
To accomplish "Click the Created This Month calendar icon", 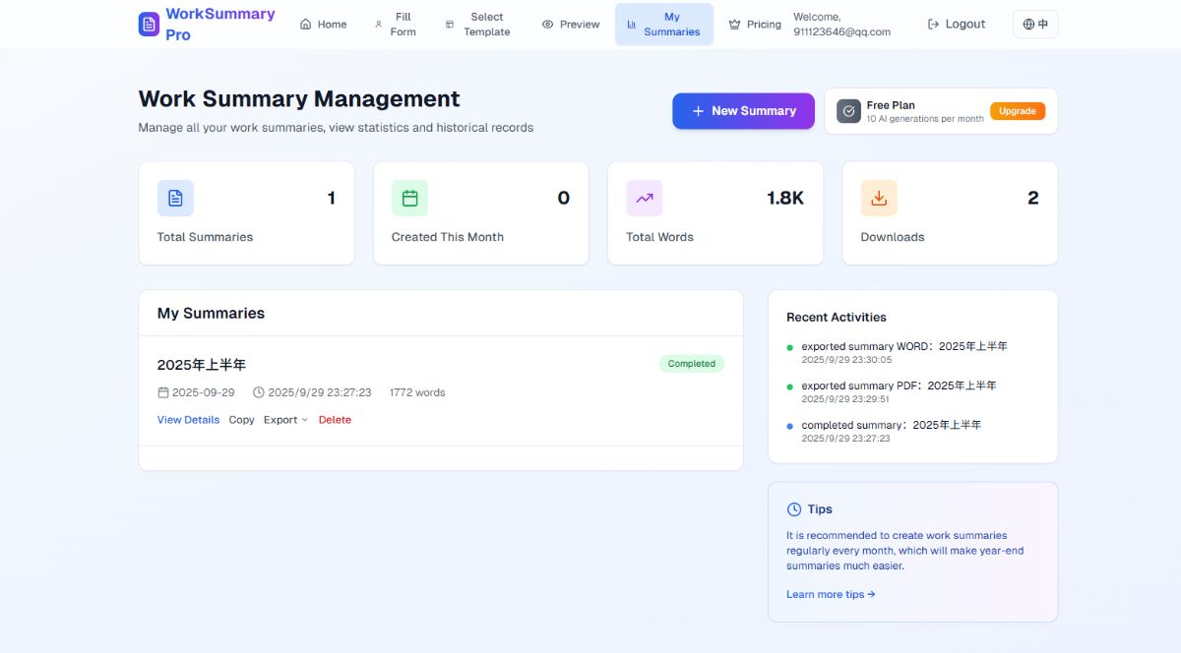I will [x=409, y=198].
